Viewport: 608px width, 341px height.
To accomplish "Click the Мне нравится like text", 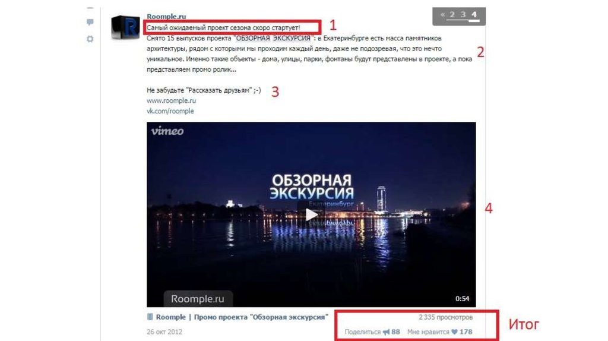I will (x=428, y=332).
